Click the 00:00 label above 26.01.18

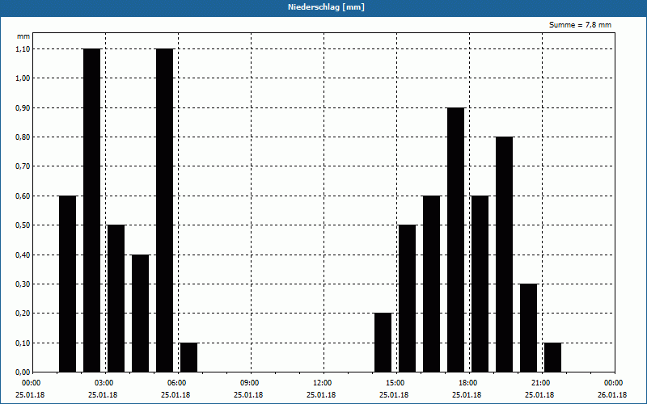(x=614, y=383)
